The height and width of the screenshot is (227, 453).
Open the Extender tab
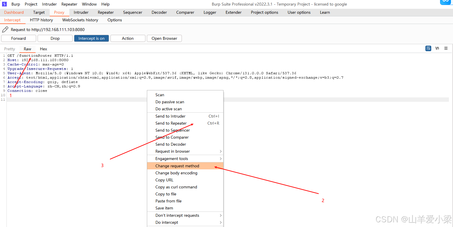[x=234, y=12]
